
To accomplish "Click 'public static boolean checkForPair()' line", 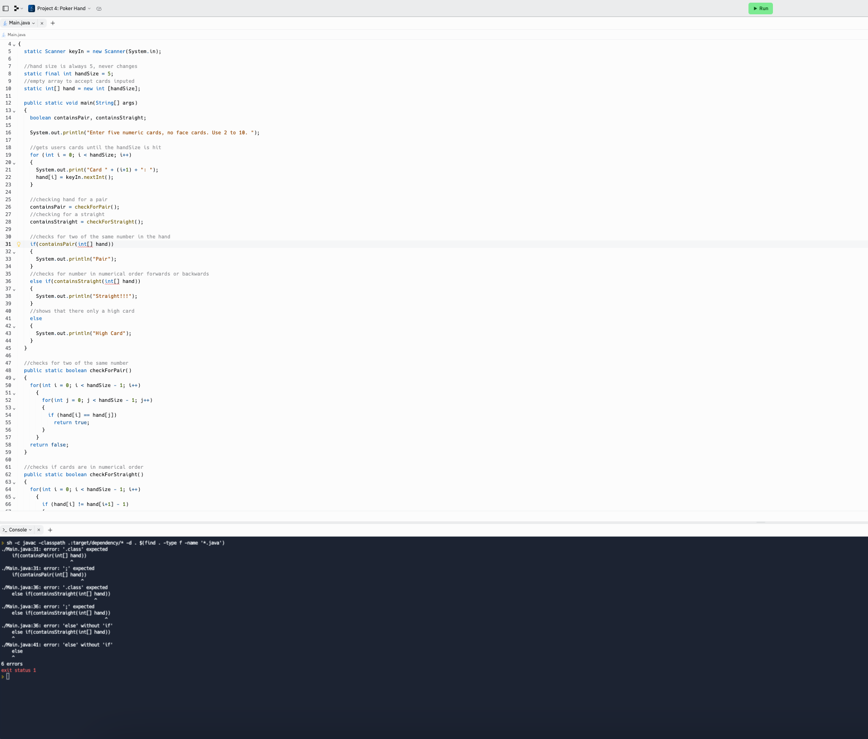I will pyautogui.click(x=78, y=371).
